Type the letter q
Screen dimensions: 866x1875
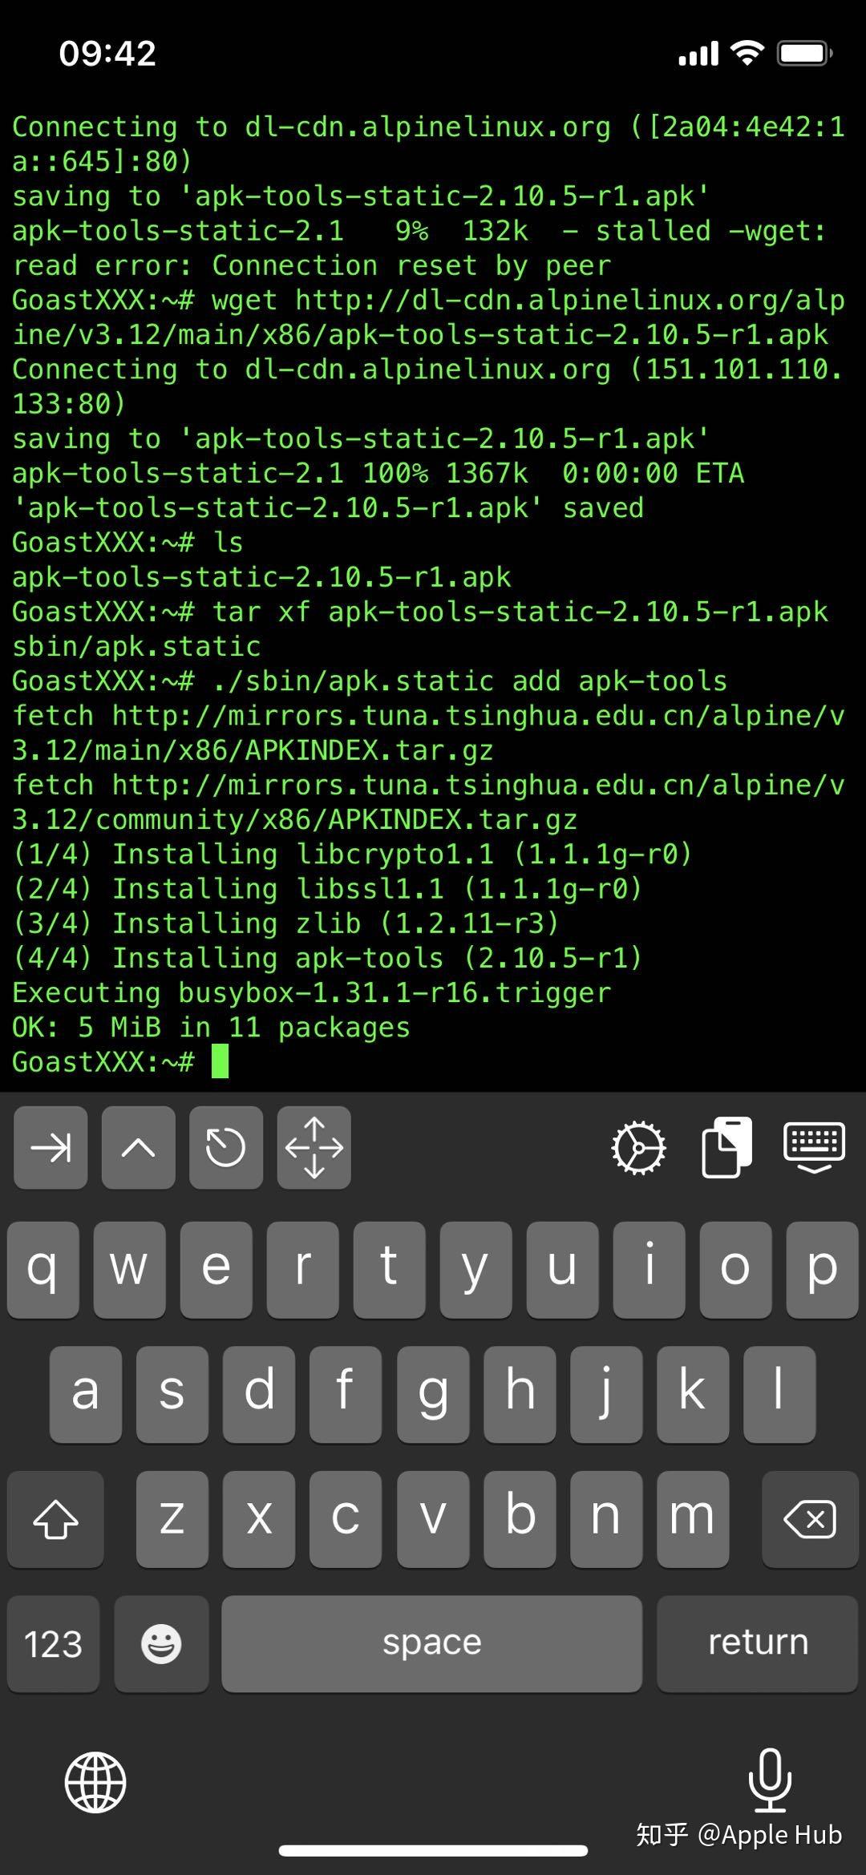click(42, 1271)
